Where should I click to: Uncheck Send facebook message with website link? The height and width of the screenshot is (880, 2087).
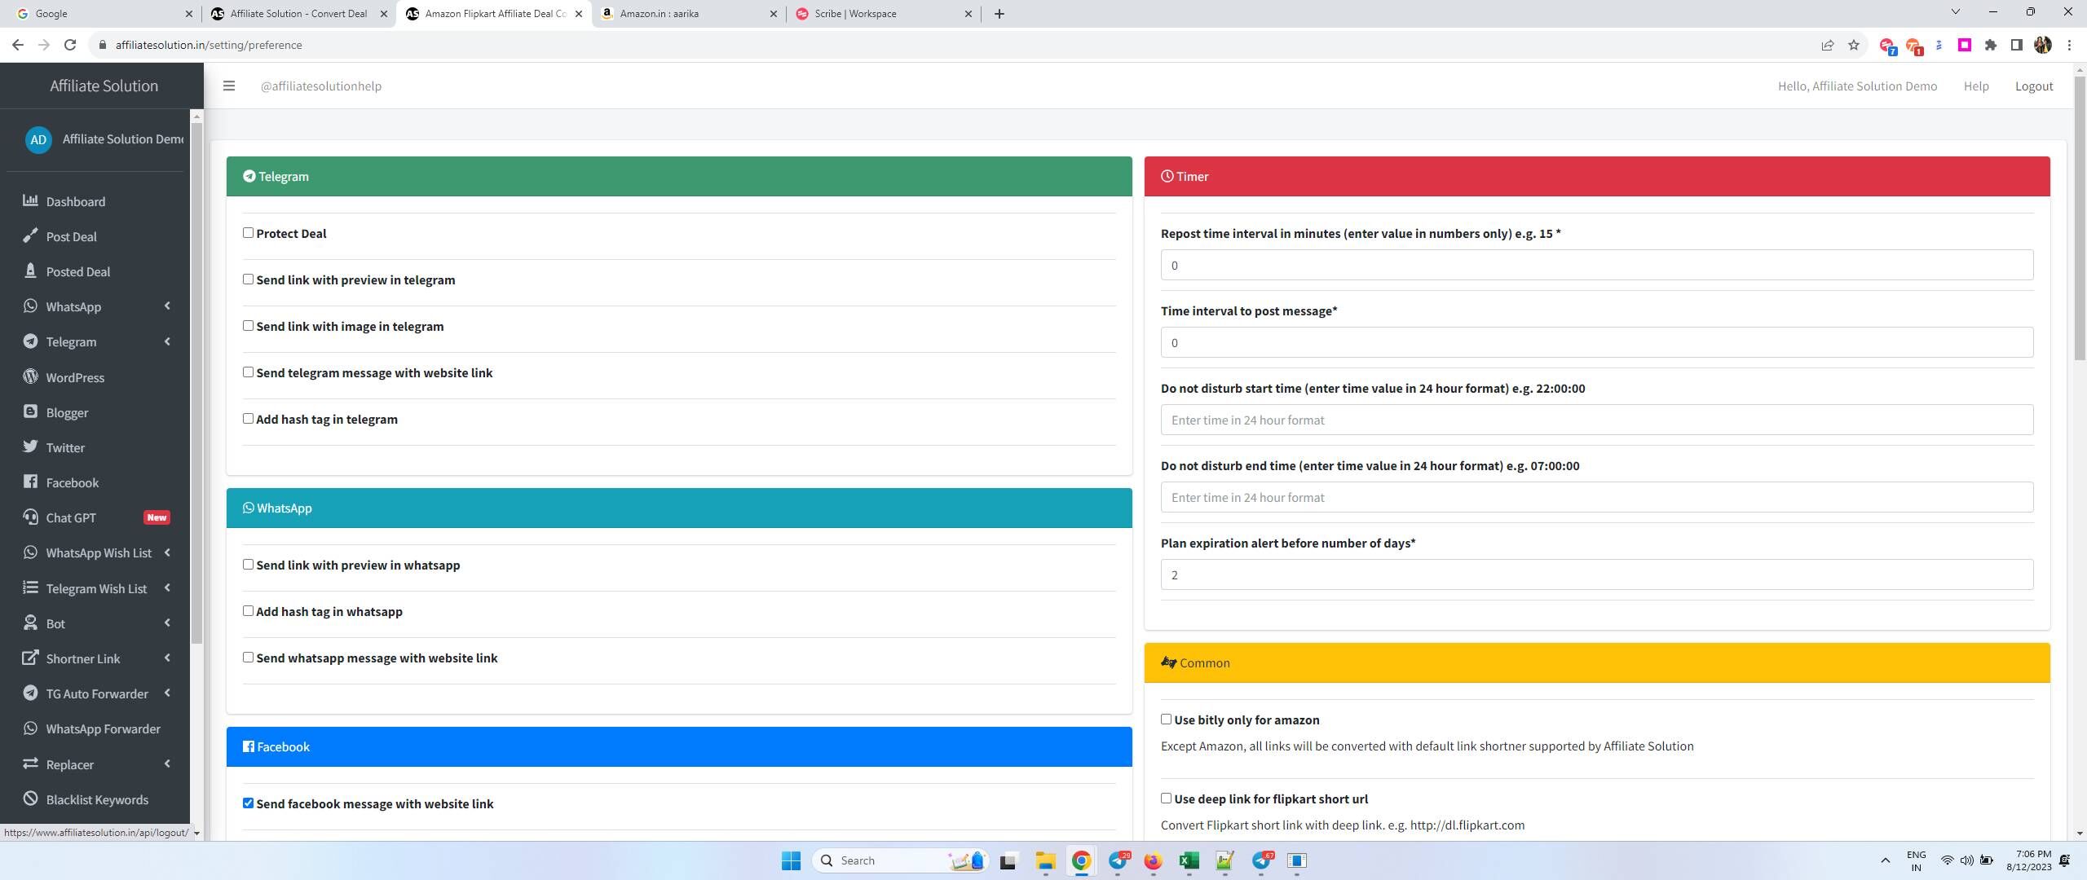tap(248, 803)
